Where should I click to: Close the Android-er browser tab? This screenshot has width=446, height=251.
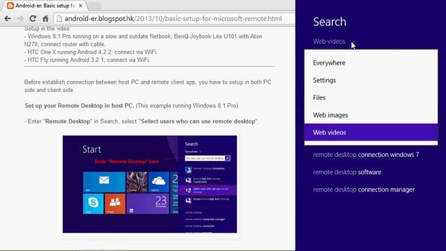click(x=81, y=6)
